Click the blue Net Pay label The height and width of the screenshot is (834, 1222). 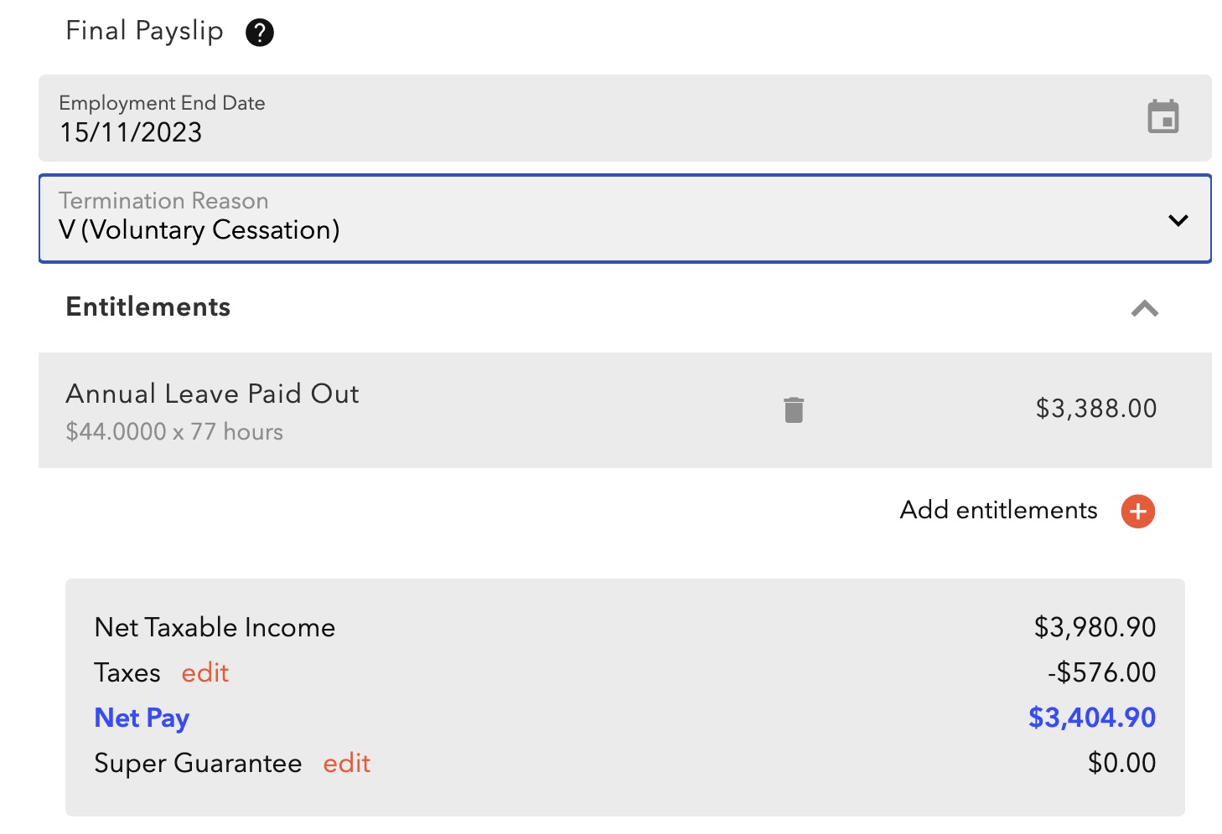click(142, 718)
